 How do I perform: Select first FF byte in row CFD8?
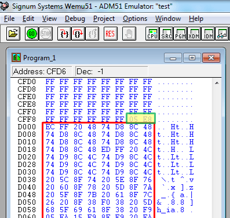click(50, 89)
